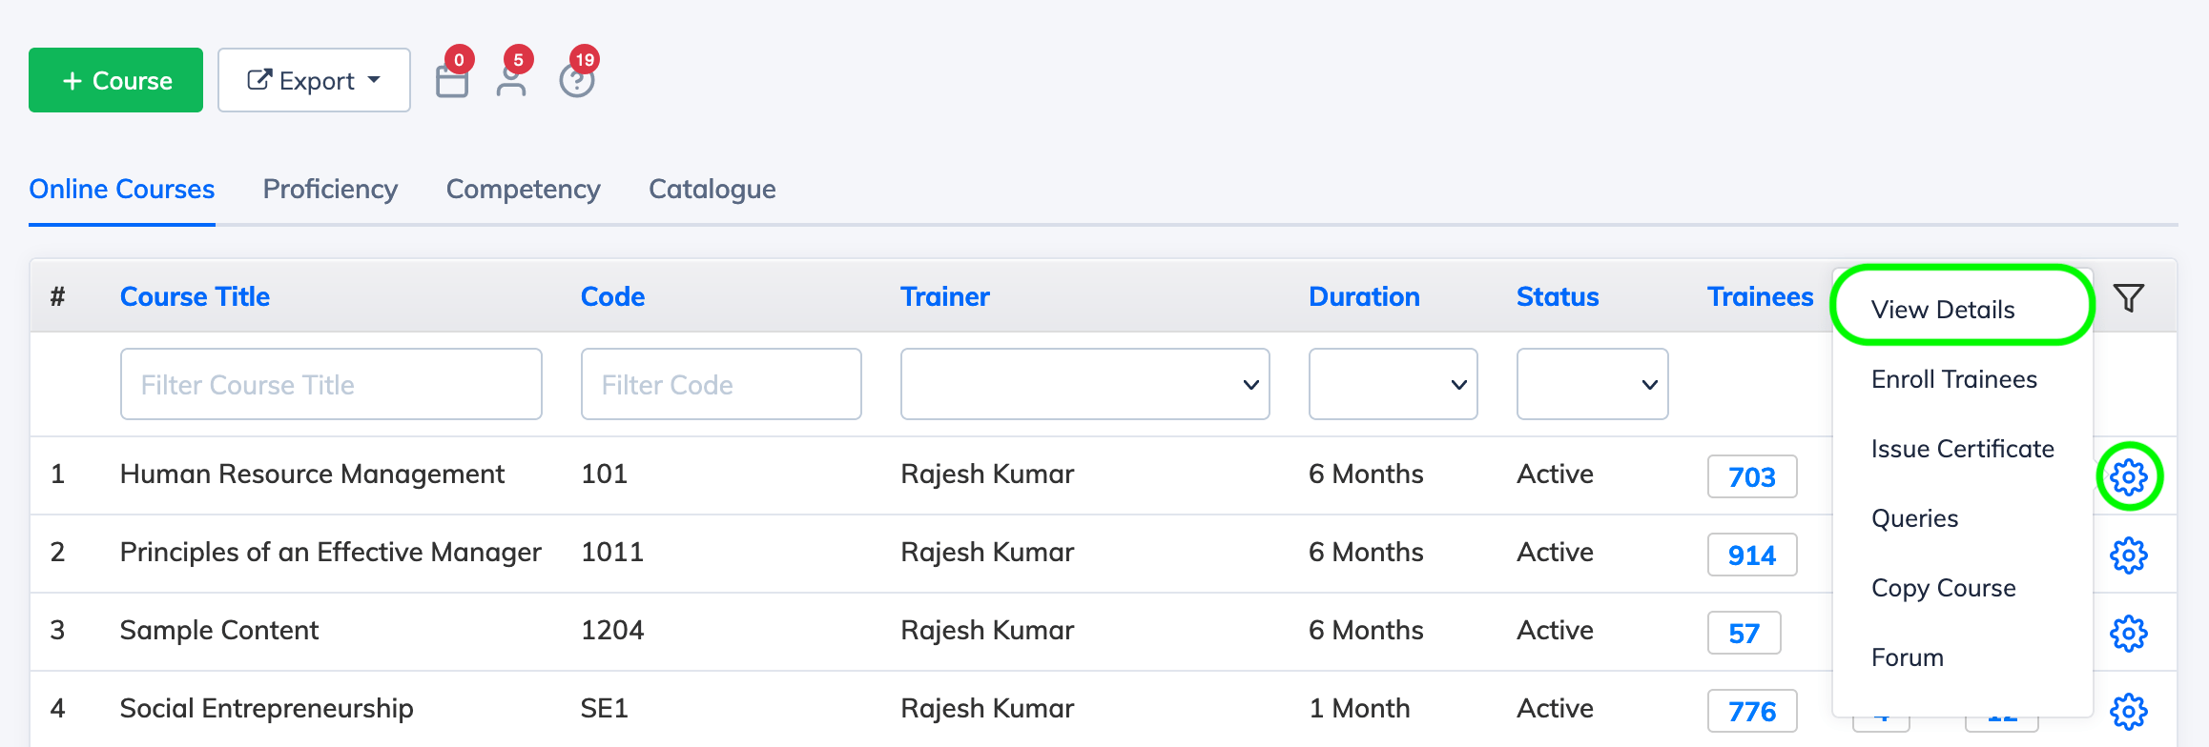Viewport: 2209px width, 747px height.
Task: Click course code SE1 cell
Action: point(604,708)
